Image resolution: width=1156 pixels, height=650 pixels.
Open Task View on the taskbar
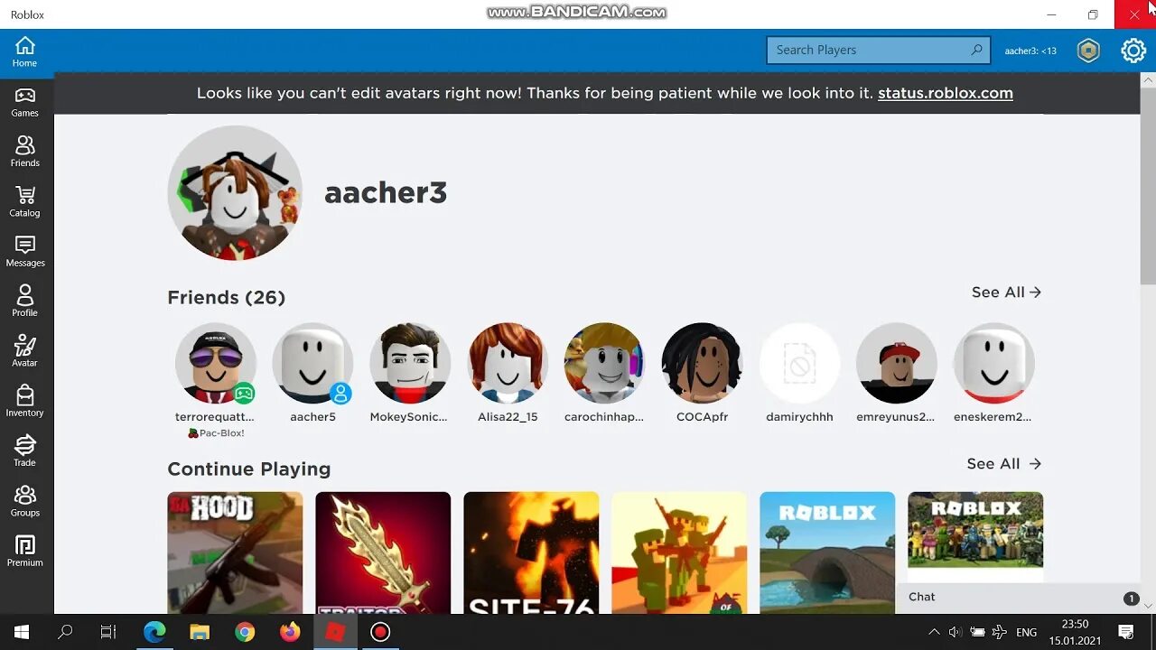(108, 632)
